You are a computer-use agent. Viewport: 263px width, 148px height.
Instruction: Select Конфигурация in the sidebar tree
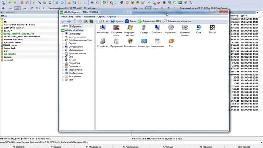[76, 73]
